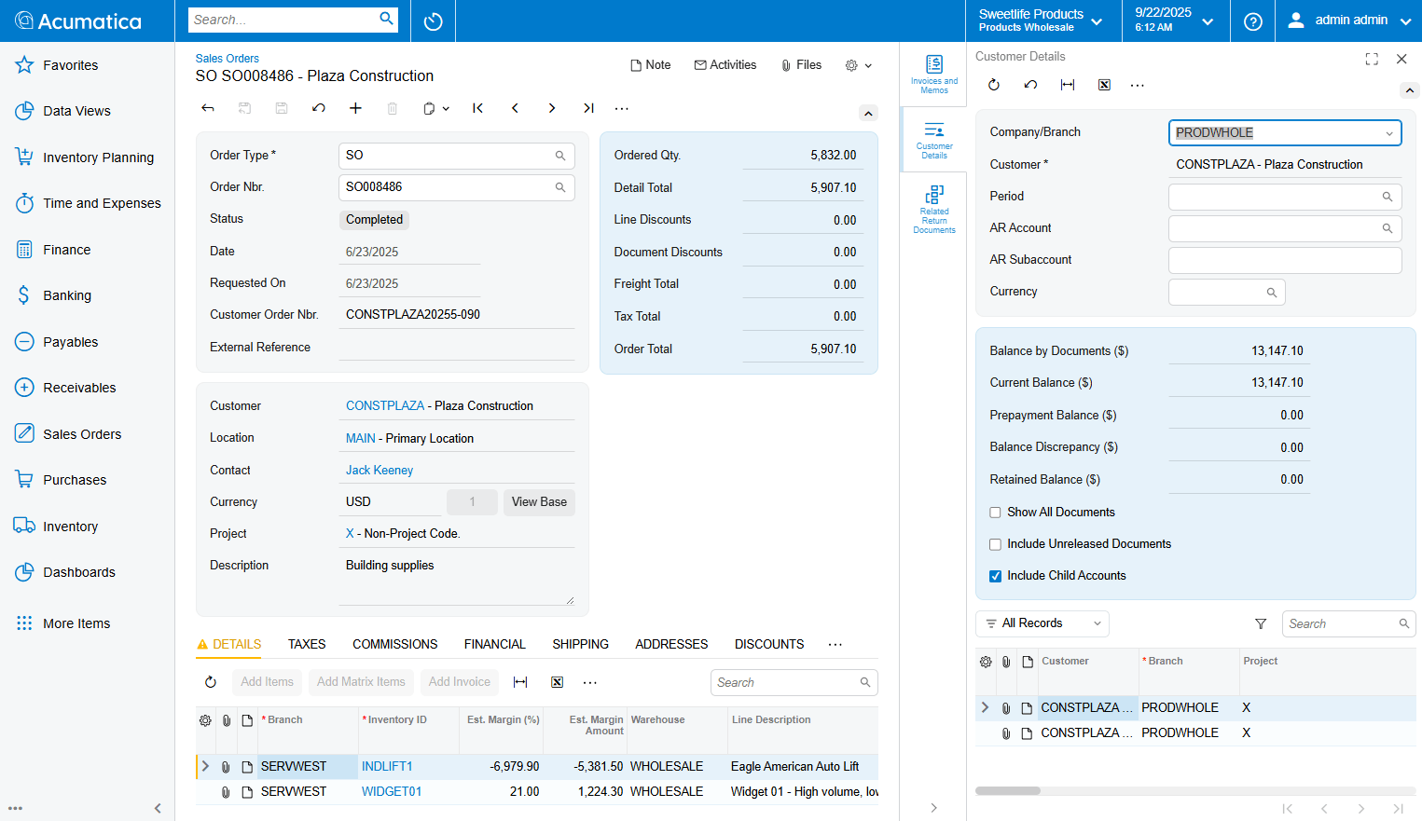Click the horizontal scrollbar in Customer Details grid
The width and height of the screenshot is (1422, 821).
point(1008,790)
